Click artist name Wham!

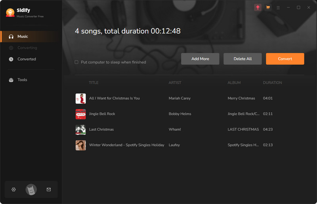(175, 129)
